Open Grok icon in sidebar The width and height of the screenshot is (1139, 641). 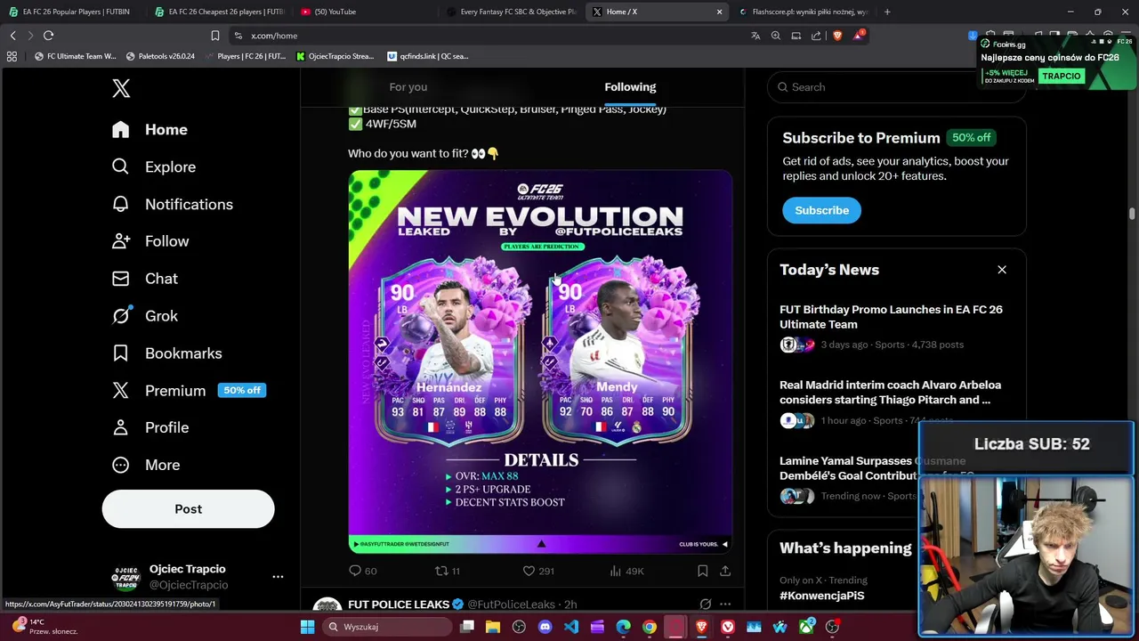(x=121, y=316)
